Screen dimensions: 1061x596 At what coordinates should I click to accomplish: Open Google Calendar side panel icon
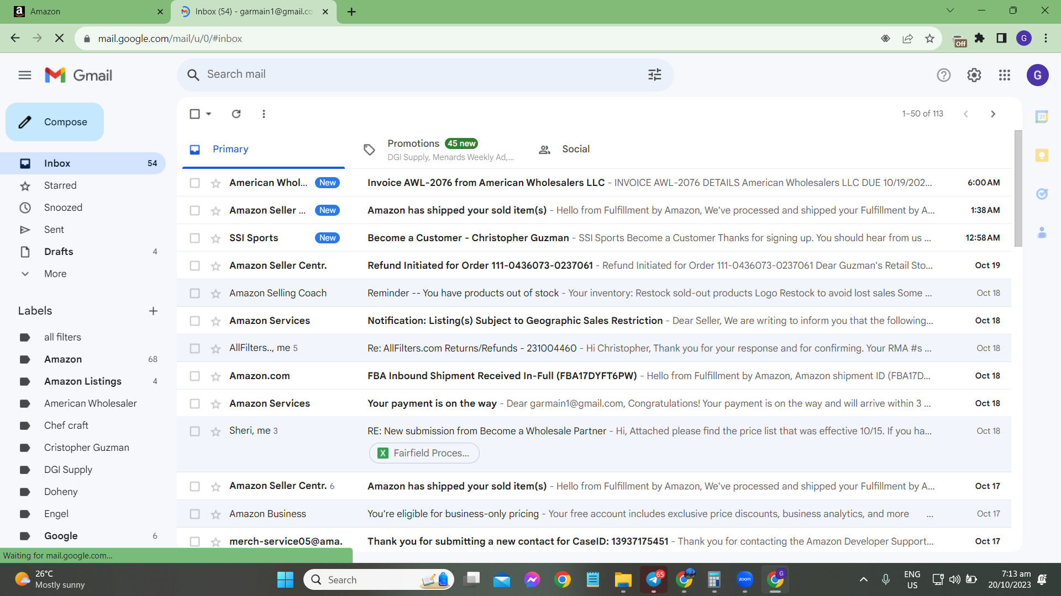[1042, 116]
